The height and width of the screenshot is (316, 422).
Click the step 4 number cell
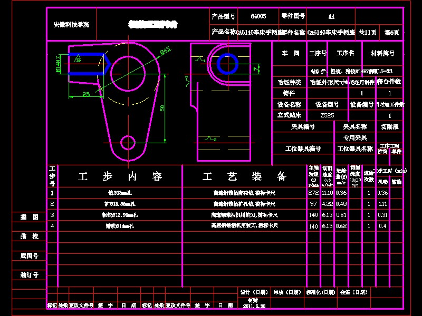[52, 226]
